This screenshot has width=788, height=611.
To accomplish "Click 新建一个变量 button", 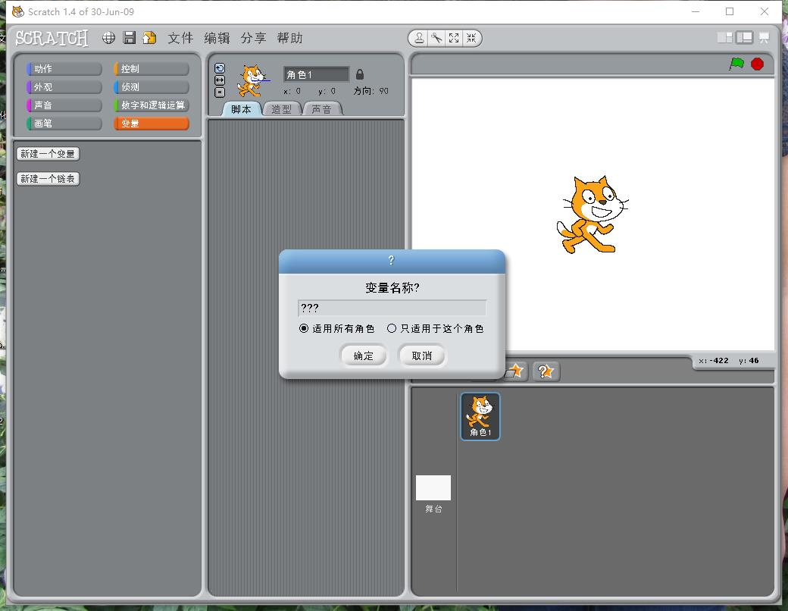I will point(48,153).
